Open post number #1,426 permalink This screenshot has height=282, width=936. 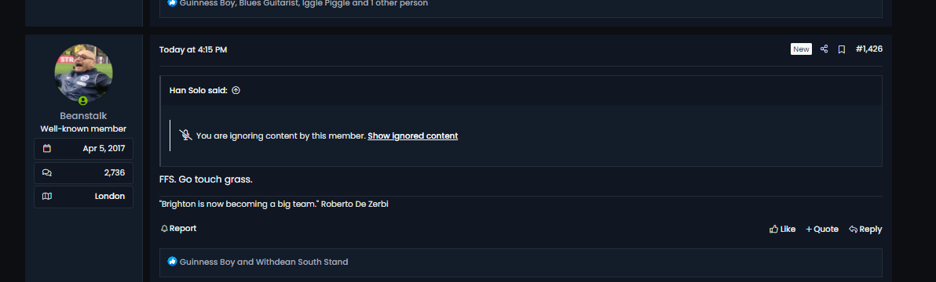[x=868, y=49]
